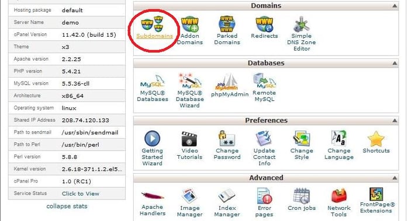Select Perl version value 5.8.8
Image resolution: width=408 pixels, height=221 pixels.
(x=69, y=157)
